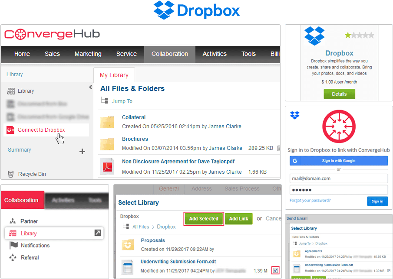Open the Home menu
This screenshot has width=393, height=279.
22,54
